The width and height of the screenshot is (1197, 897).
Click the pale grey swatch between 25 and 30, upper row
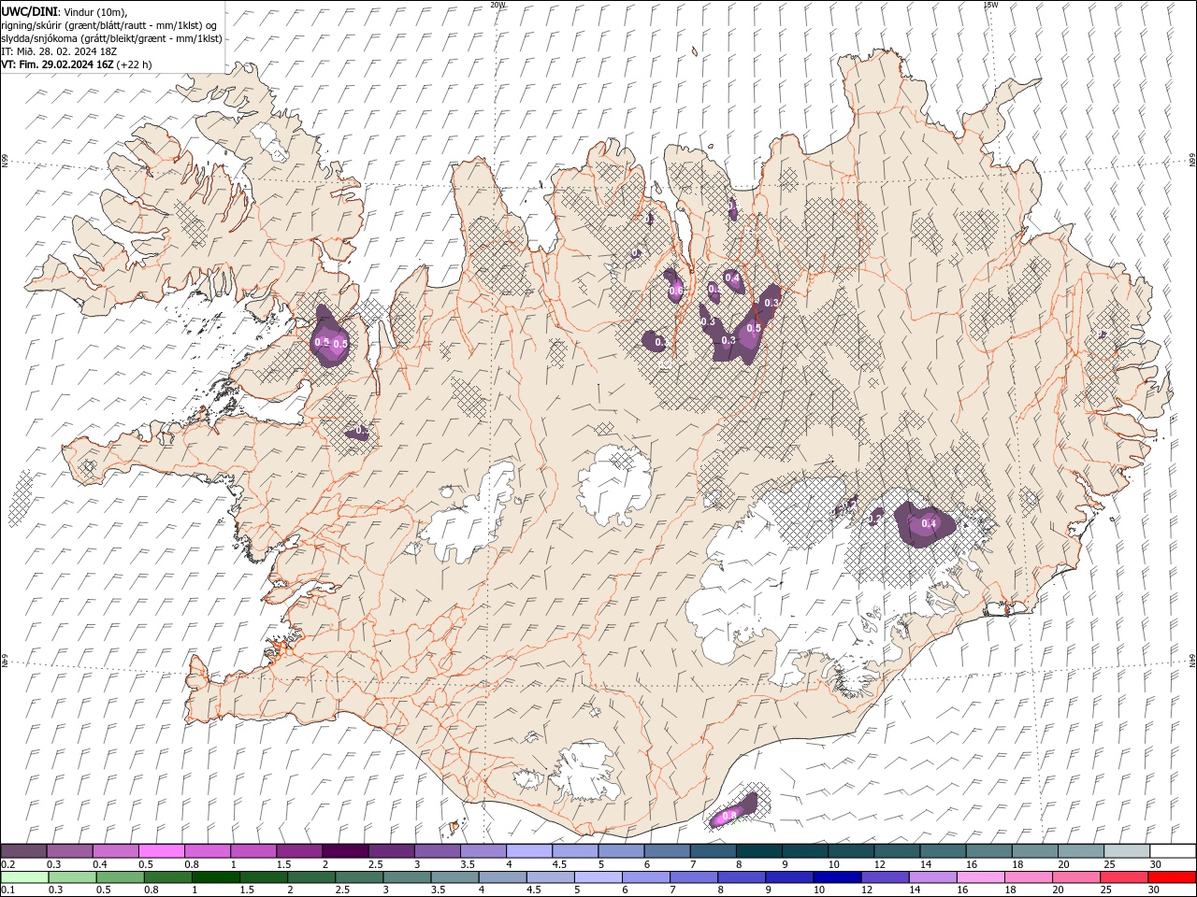click(x=1127, y=851)
